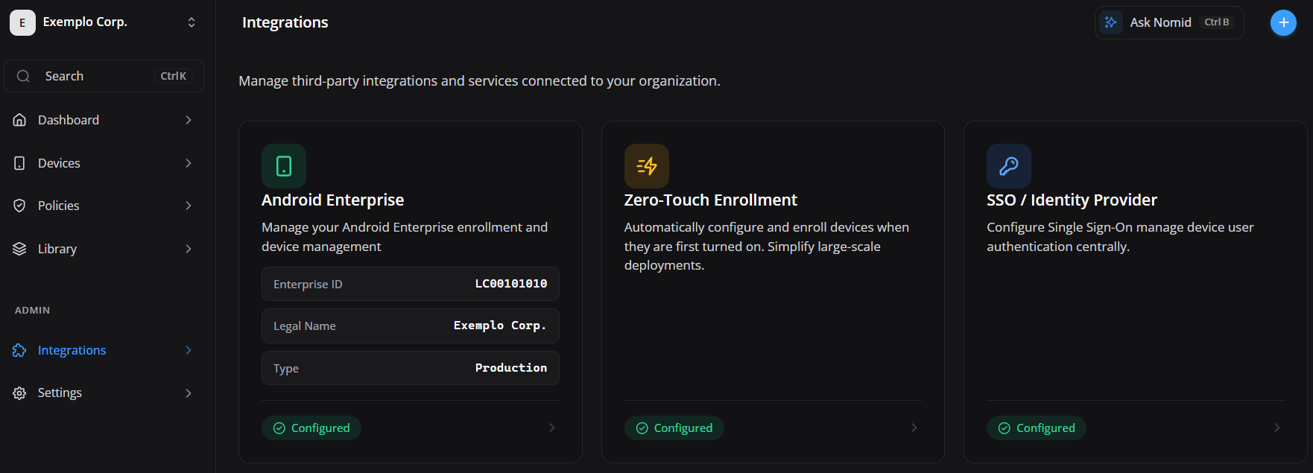
Task: Open Zero-Touch Enrollment details arrow
Action: [914, 428]
